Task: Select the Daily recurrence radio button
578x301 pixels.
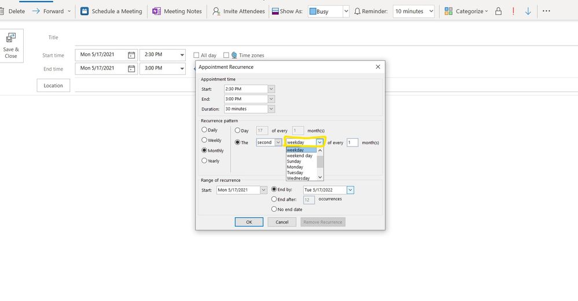Action: [x=204, y=130]
